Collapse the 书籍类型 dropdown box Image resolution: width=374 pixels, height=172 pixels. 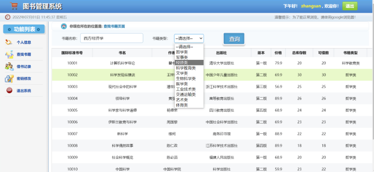point(189,38)
